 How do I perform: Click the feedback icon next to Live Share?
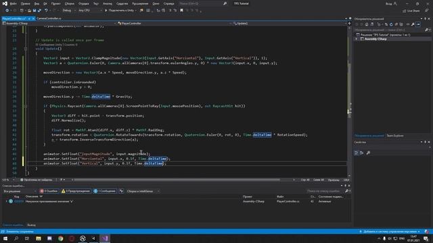427,11
